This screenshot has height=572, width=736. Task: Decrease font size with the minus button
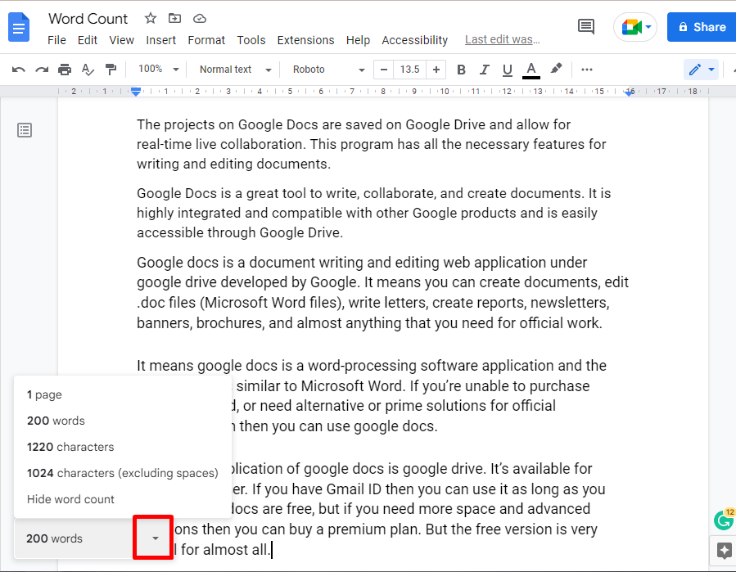(x=383, y=70)
